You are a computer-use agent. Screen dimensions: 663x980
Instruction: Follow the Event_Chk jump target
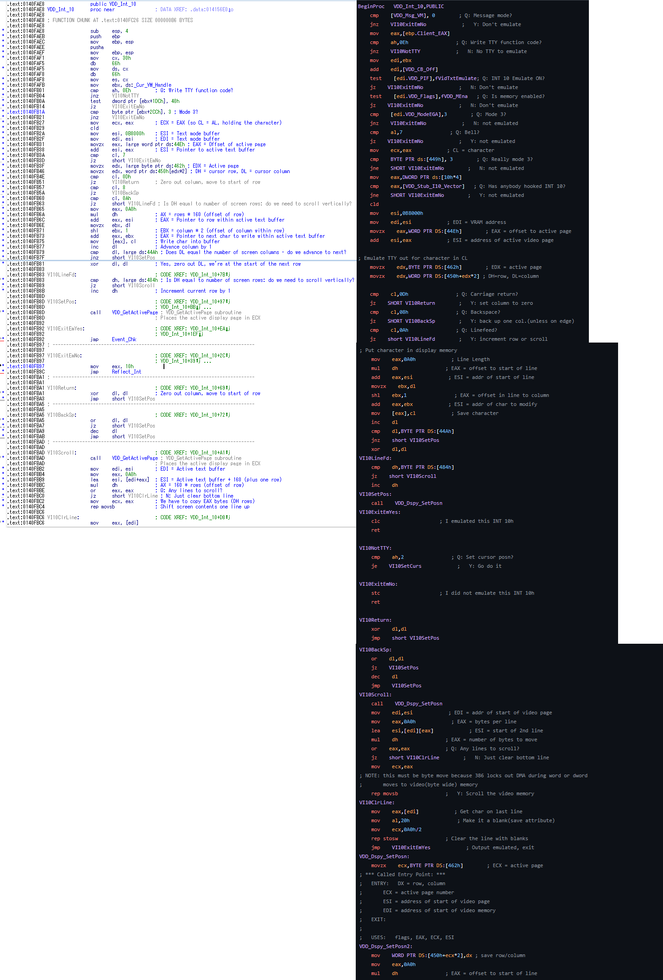tap(124, 339)
